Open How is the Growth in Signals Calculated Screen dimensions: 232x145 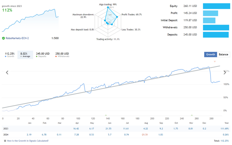point(28,141)
